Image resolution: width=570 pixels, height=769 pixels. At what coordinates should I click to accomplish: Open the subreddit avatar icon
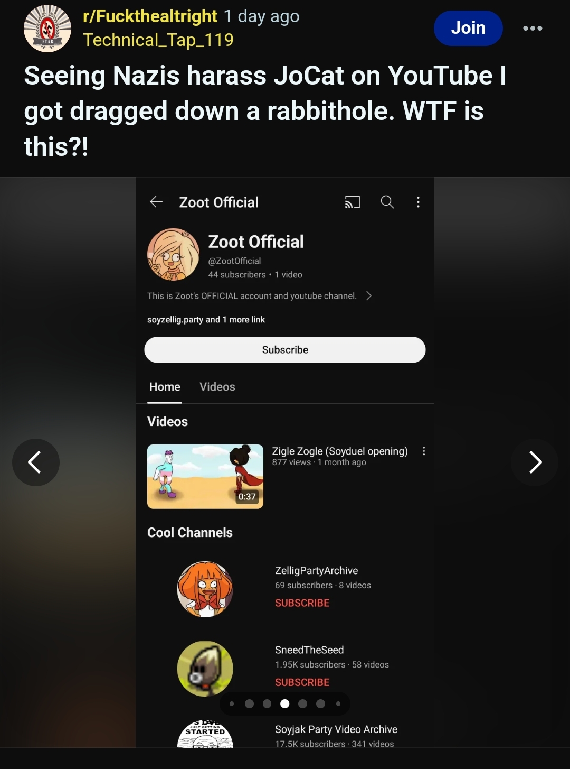pos(47,29)
